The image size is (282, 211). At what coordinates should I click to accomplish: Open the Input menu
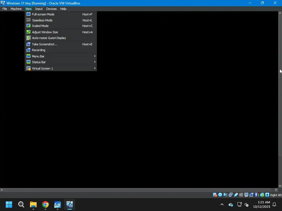(39, 9)
